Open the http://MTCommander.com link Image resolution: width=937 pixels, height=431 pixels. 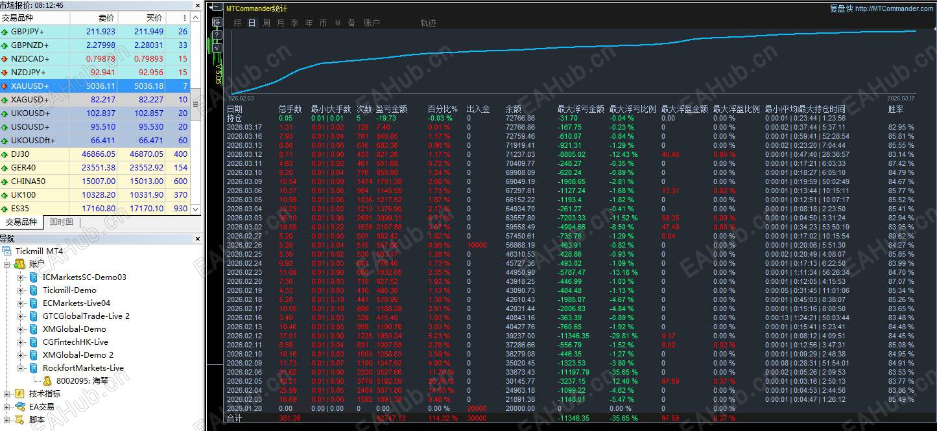[x=894, y=8]
